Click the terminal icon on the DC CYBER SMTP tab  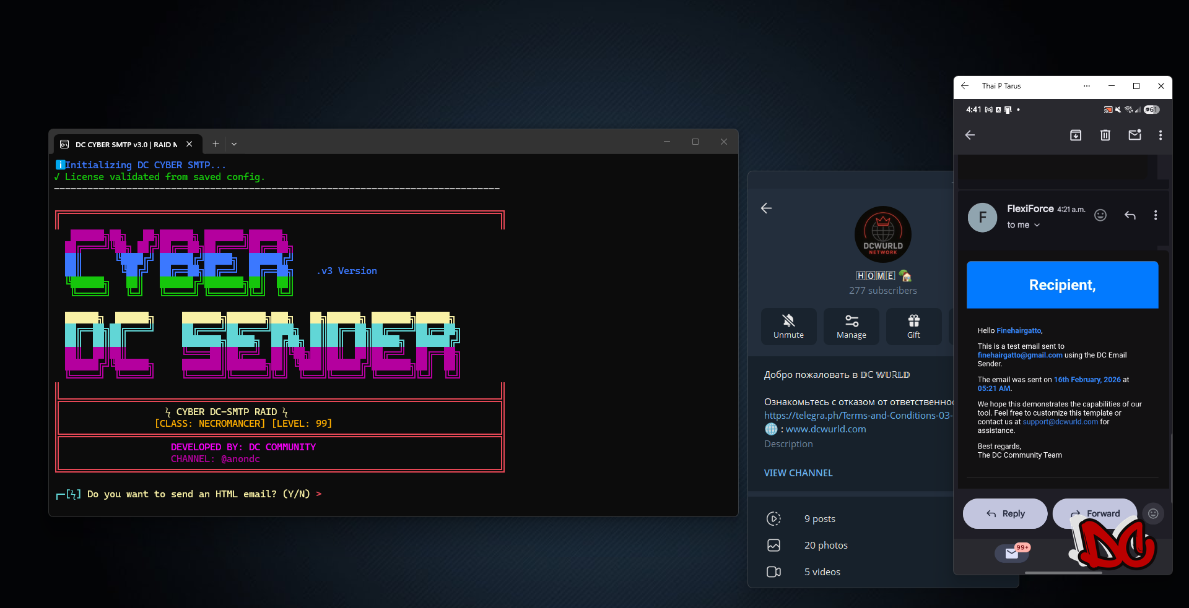click(x=64, y=144)
